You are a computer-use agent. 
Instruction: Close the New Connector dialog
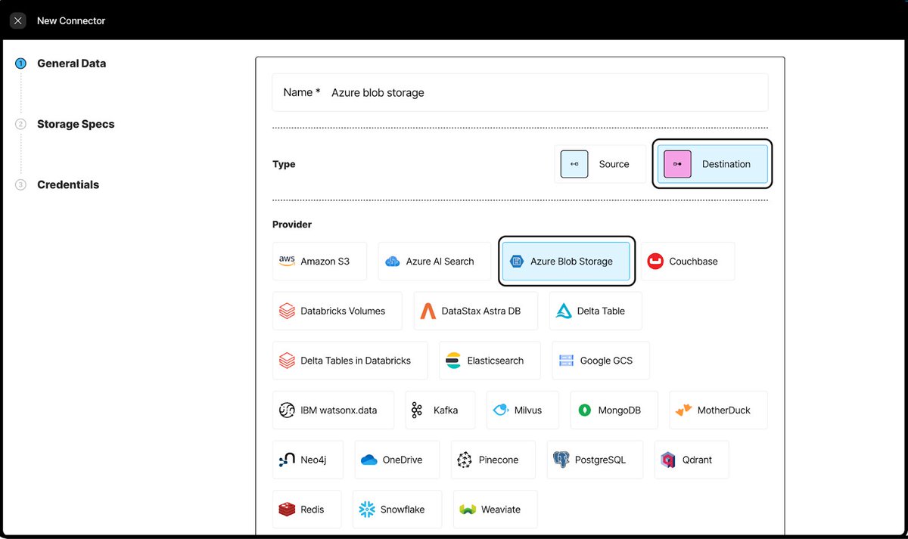(x=18, y=20)
